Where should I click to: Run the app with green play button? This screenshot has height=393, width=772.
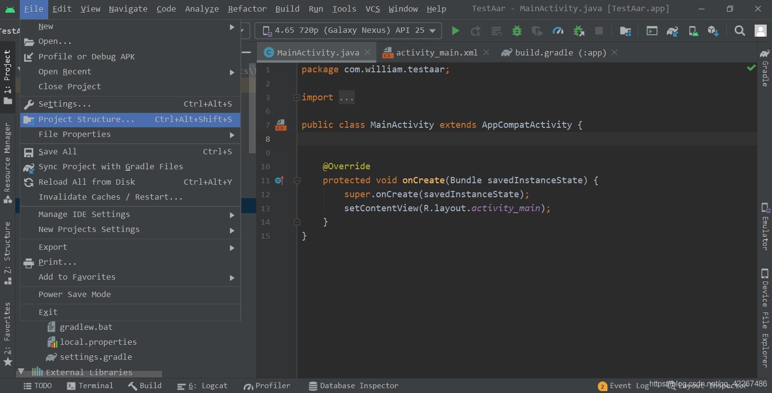455,31
